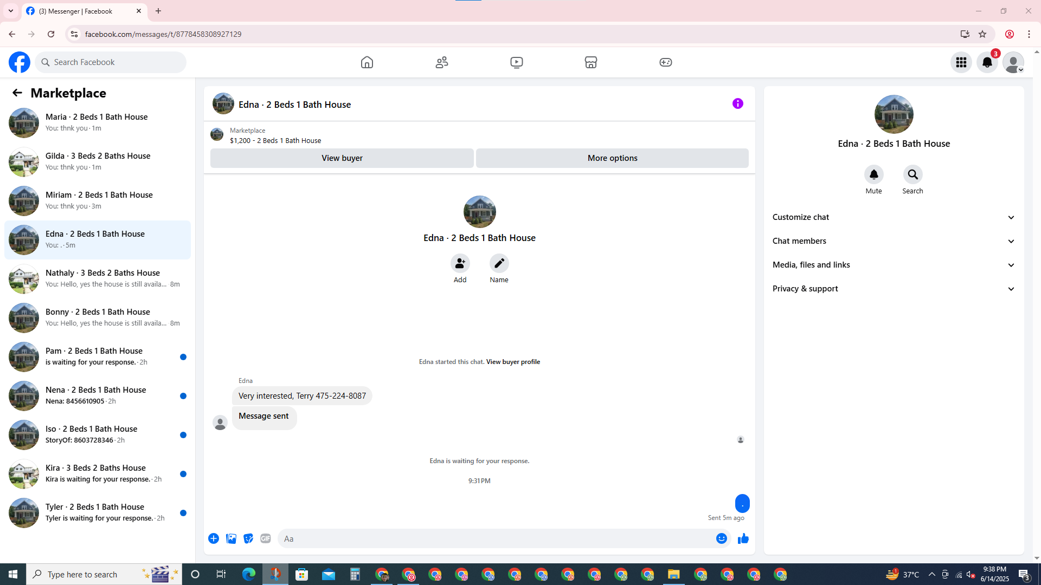
Task: Click the browser address bar URL
Action: click(163, 34)
